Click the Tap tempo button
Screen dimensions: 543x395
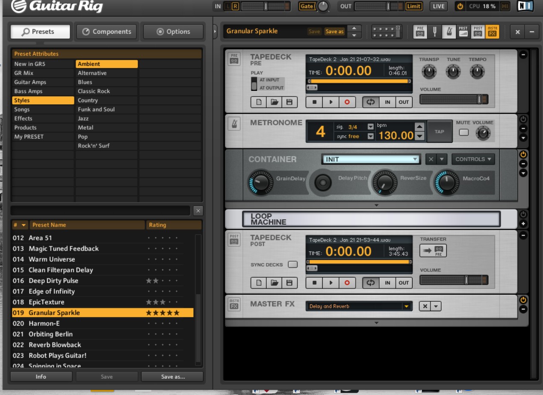coord(440,132)
